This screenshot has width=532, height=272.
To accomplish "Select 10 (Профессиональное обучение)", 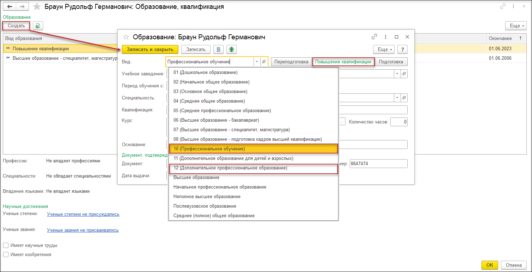I will pyautogui.click(x=253, y=149).
